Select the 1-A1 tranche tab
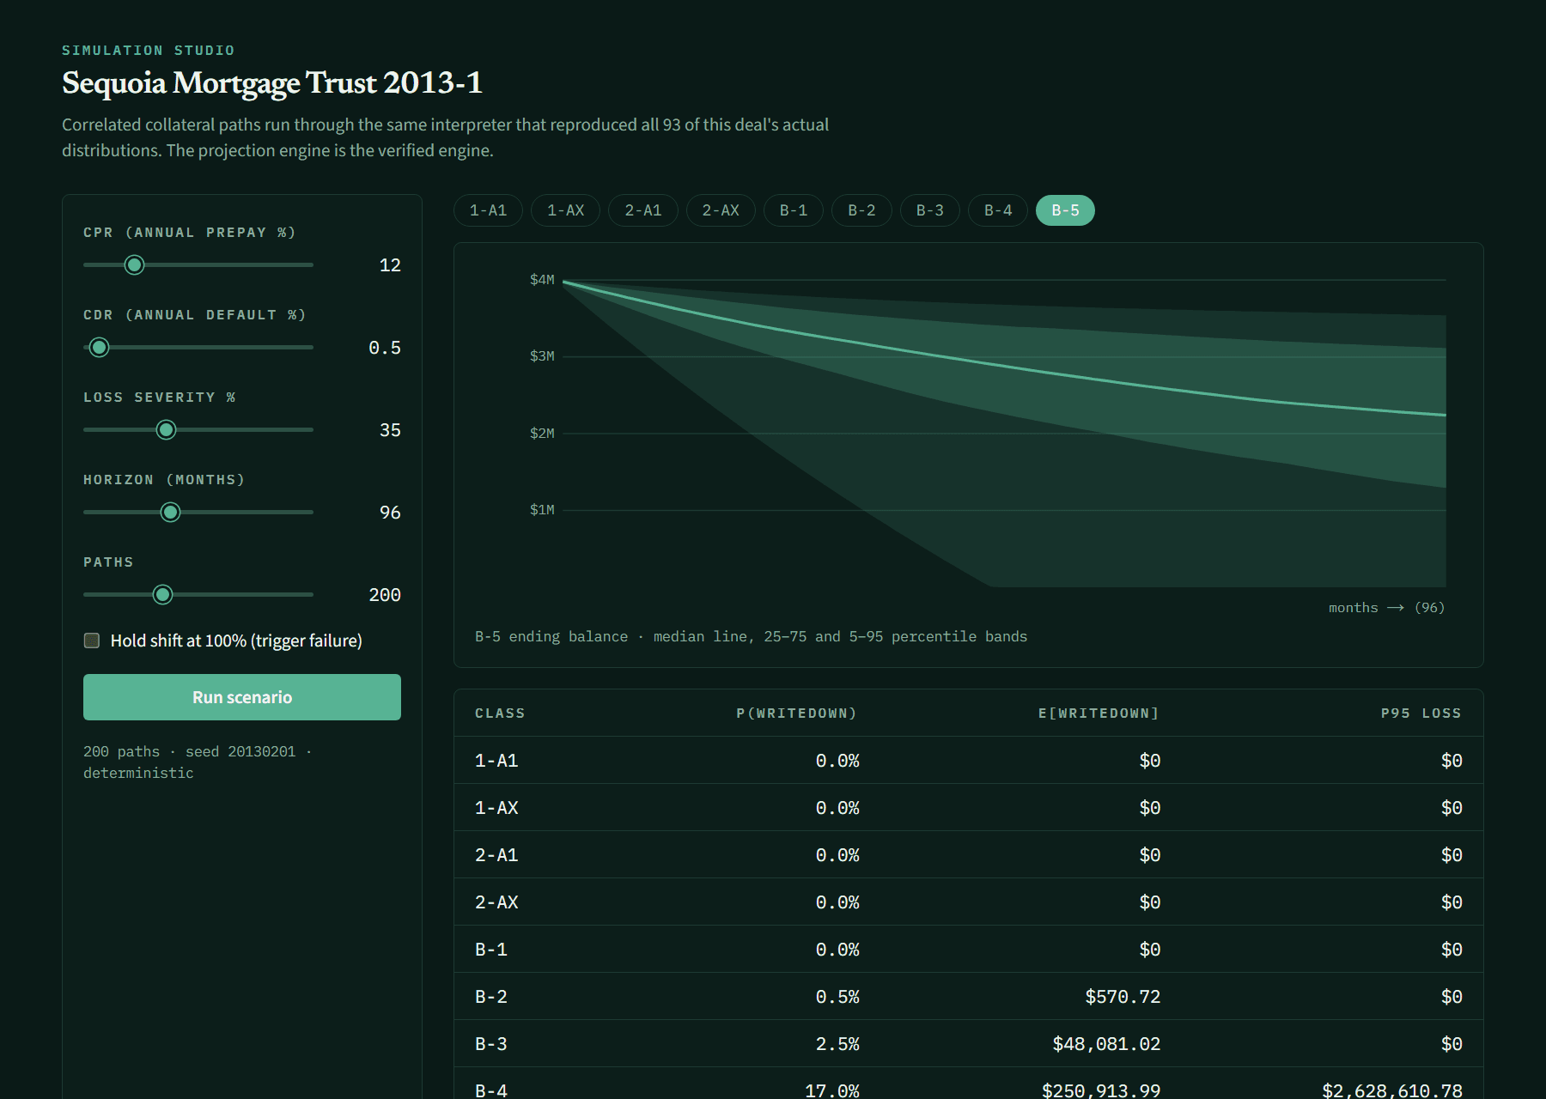The width and height of the screenshot is (1546, 1099). (x=488, y=210)
